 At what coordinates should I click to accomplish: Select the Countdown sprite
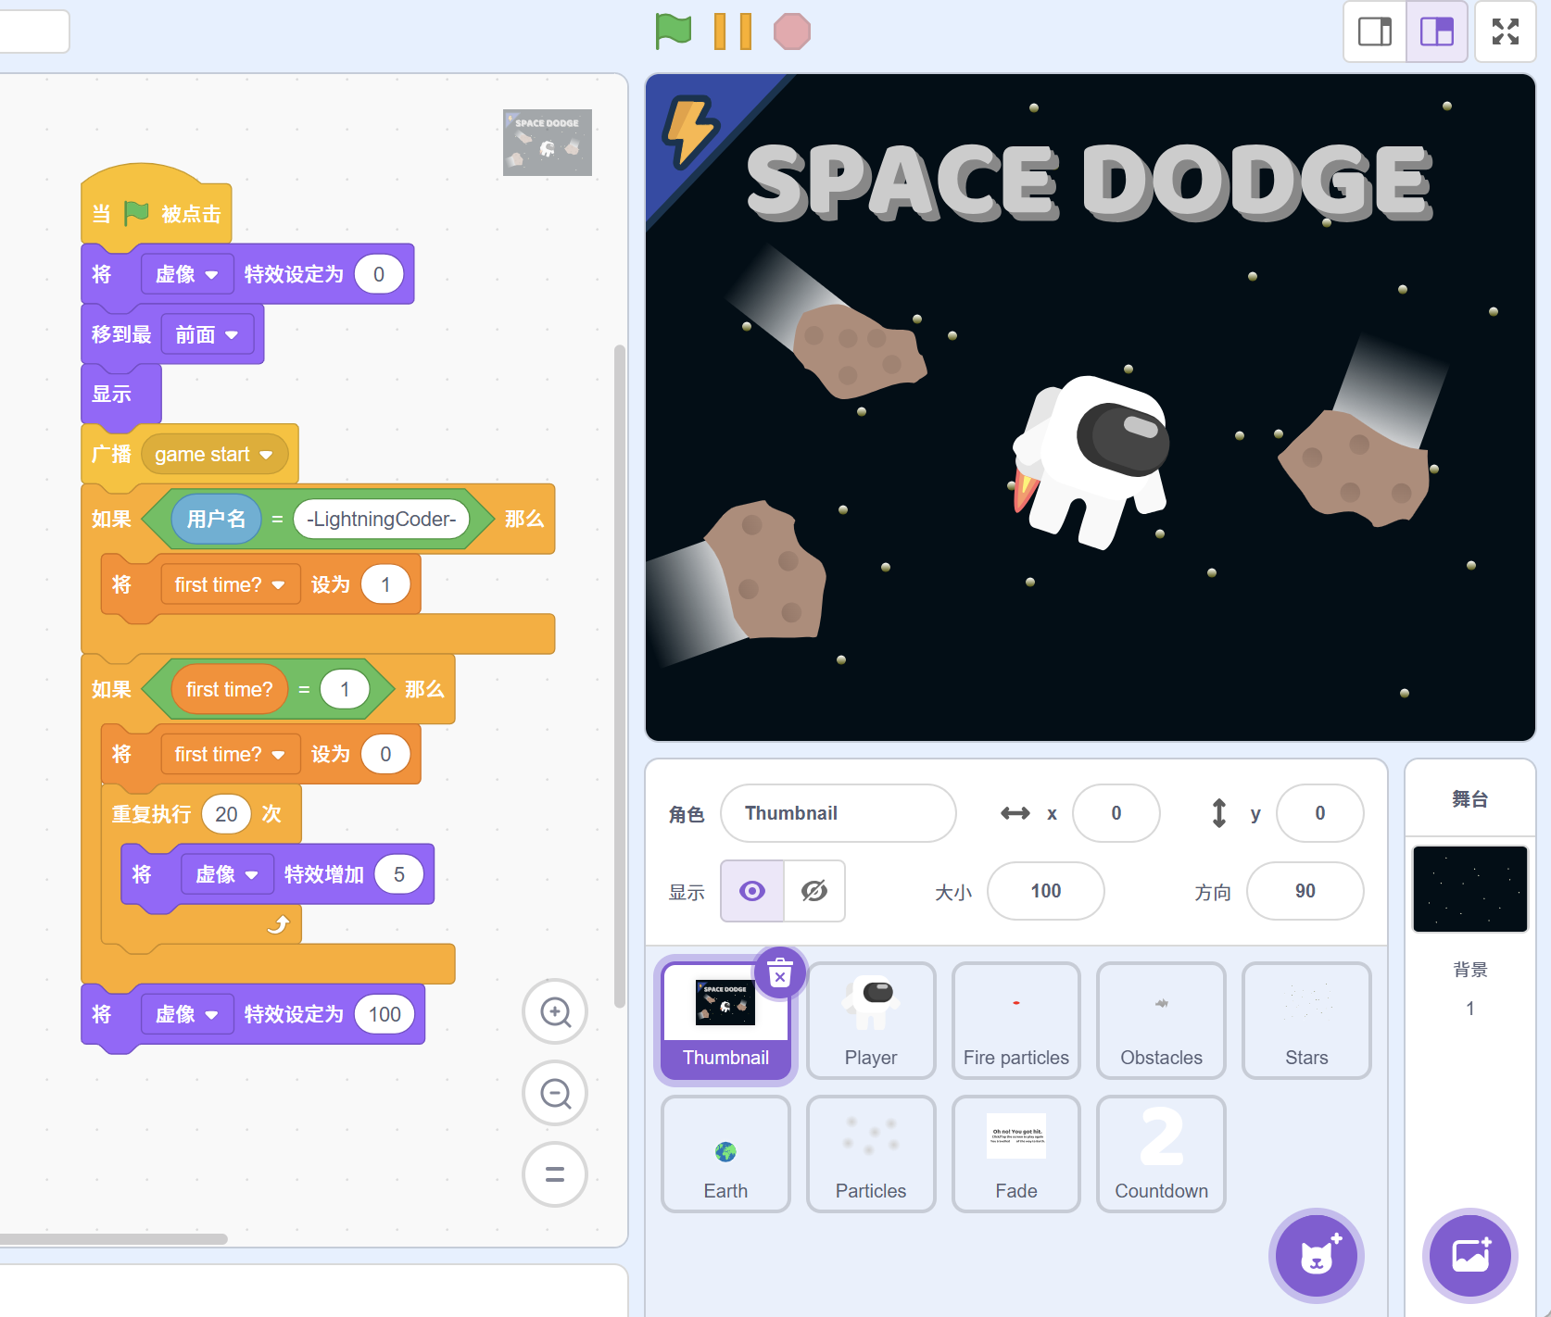[1161, 1154]
